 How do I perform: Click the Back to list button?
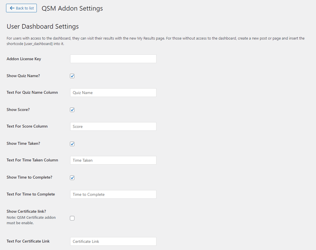[x=21, y=8]
